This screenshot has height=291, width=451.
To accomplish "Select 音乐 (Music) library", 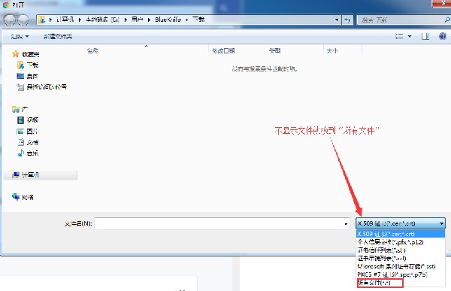I will pyautogui.click(x=32, y=153).
